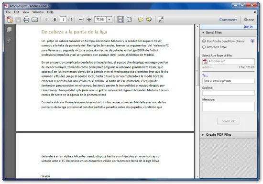The height and width of the screenshot is (184, 263).
Task: Add a sticky note comment
Action: (141, 20)
